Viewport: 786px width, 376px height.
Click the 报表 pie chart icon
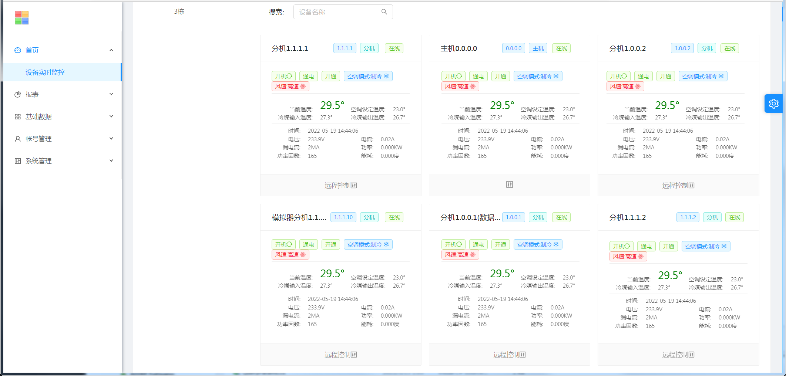pos(17,95)
